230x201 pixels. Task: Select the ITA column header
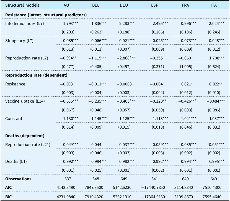click(x=214, y=5)
